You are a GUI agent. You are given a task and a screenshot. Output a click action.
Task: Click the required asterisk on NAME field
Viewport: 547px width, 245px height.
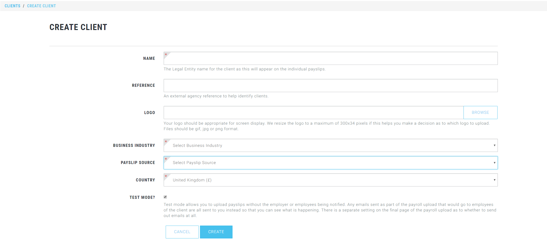[166, 54]
